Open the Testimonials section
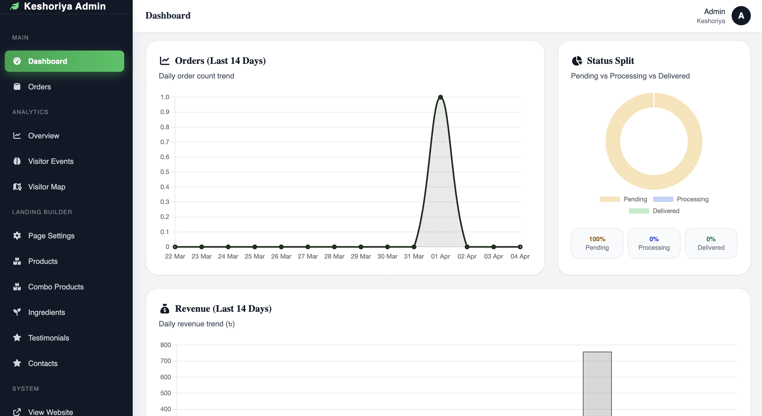 pos(48,338)
